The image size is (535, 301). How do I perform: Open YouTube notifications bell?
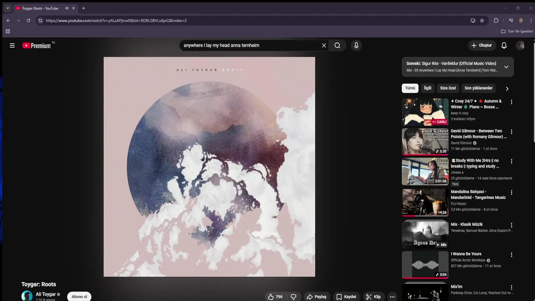[504, 46]
